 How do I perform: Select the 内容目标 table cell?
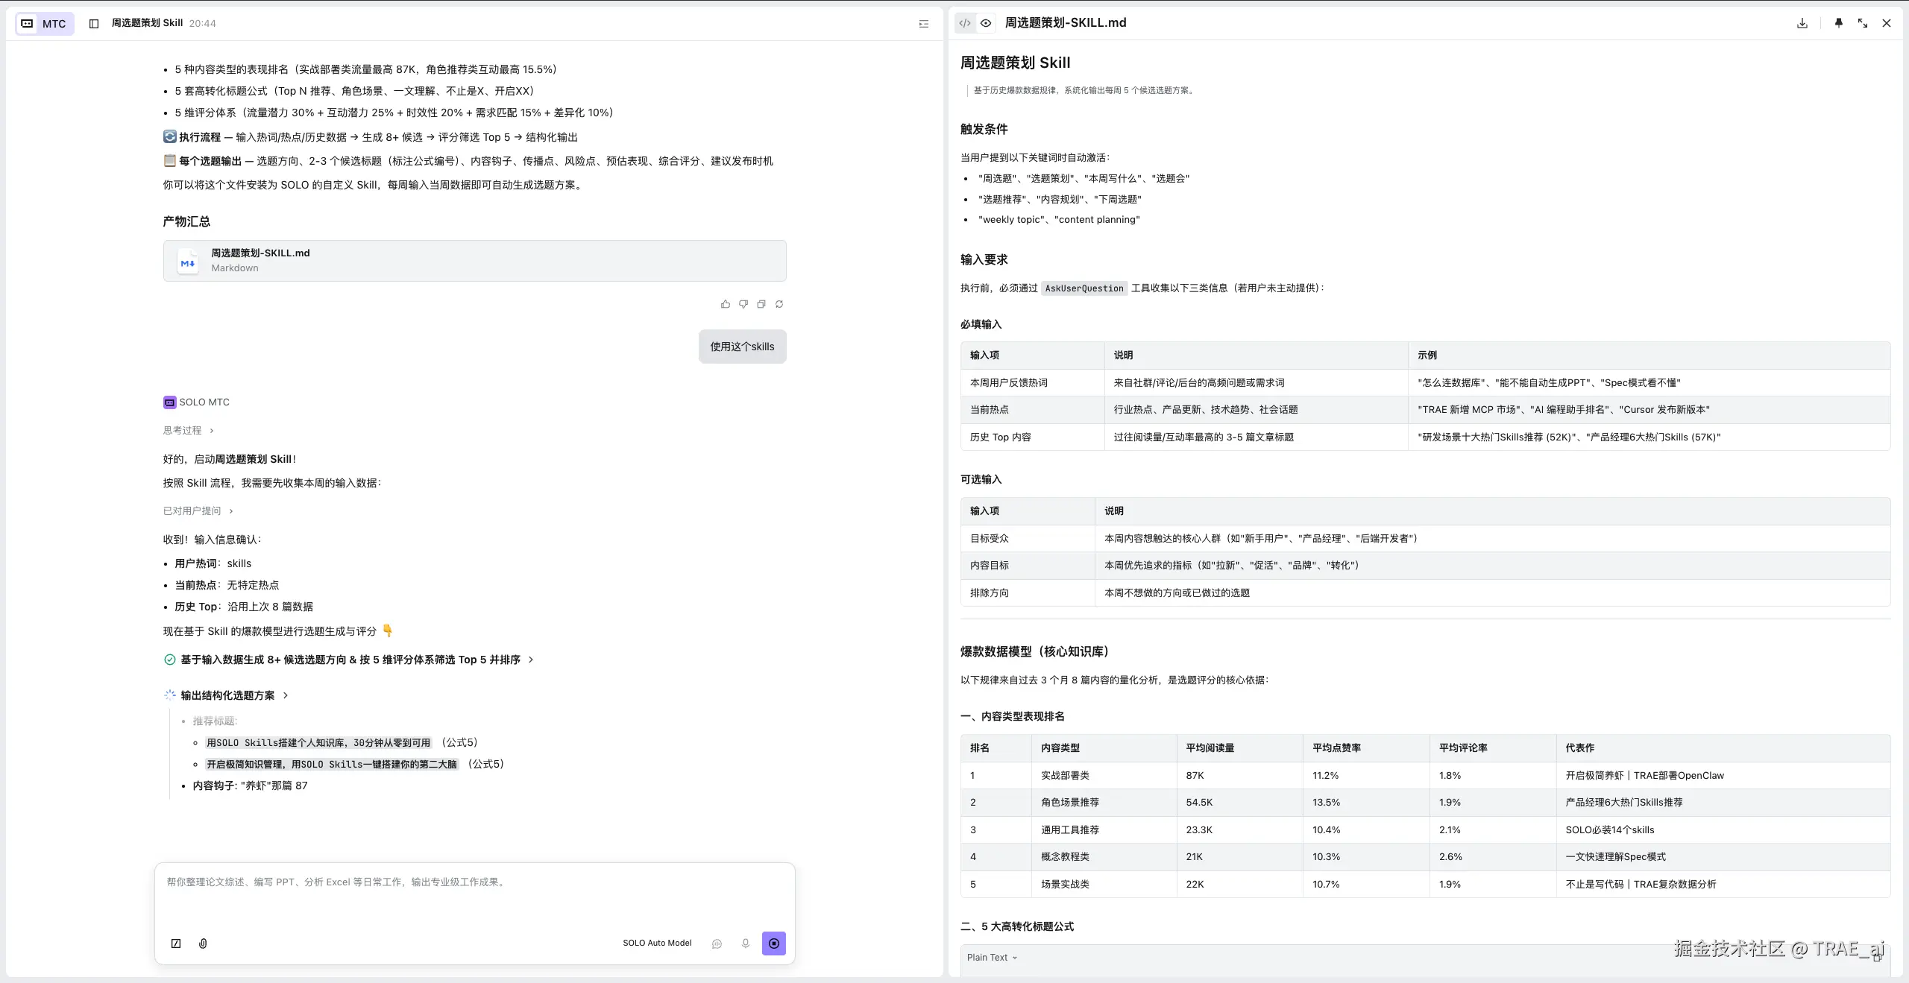1028,566
